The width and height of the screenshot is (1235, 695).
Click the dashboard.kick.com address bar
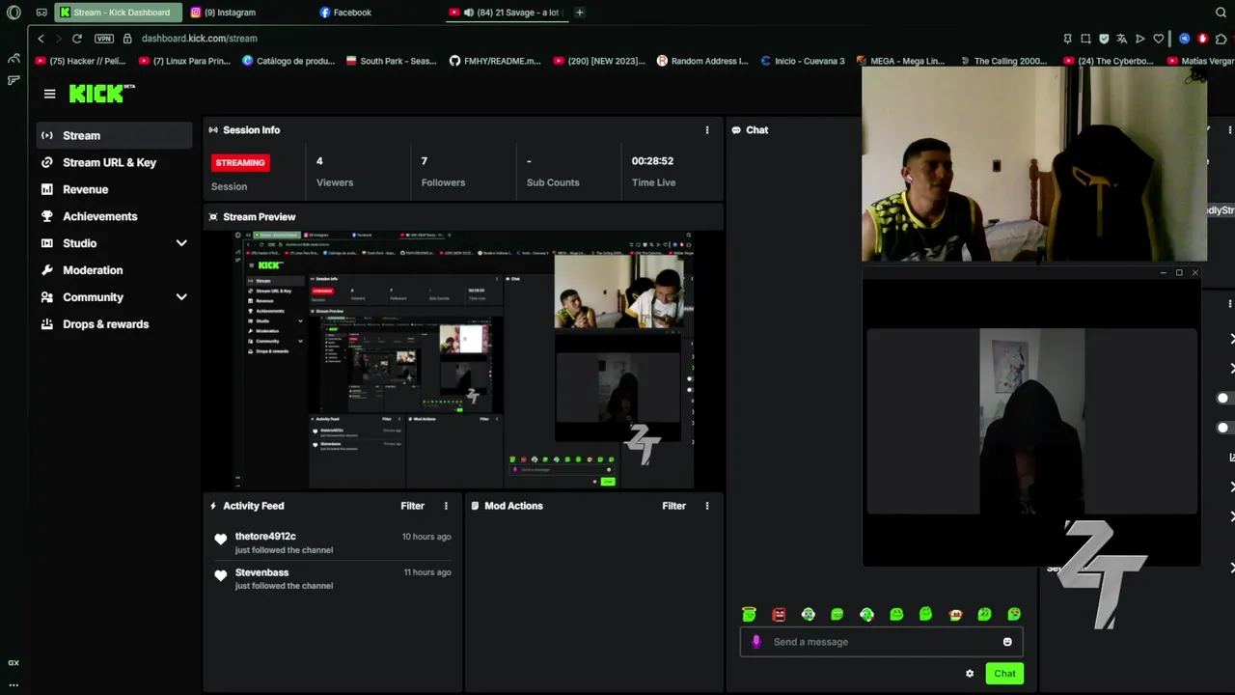[199, 39]
